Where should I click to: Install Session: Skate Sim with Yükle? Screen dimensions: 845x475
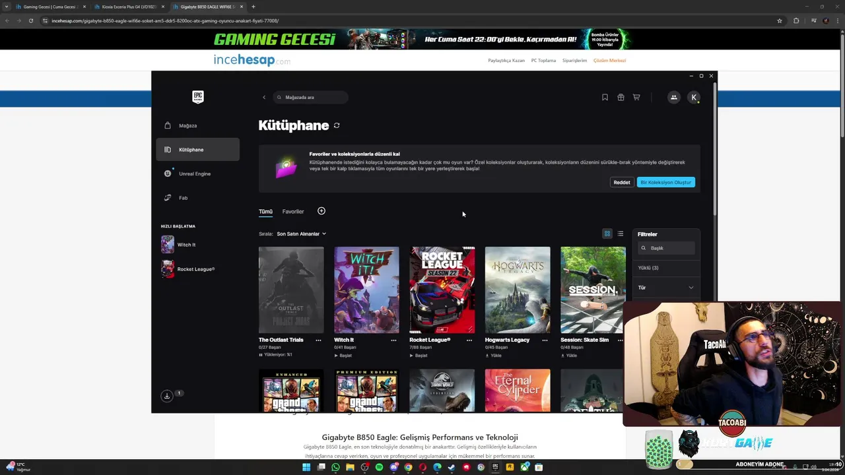569,356
